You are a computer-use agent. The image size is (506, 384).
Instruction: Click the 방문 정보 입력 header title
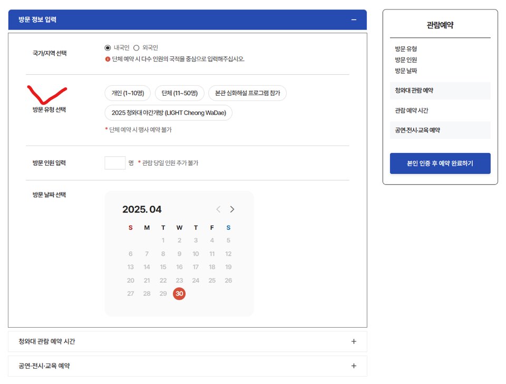37,19
